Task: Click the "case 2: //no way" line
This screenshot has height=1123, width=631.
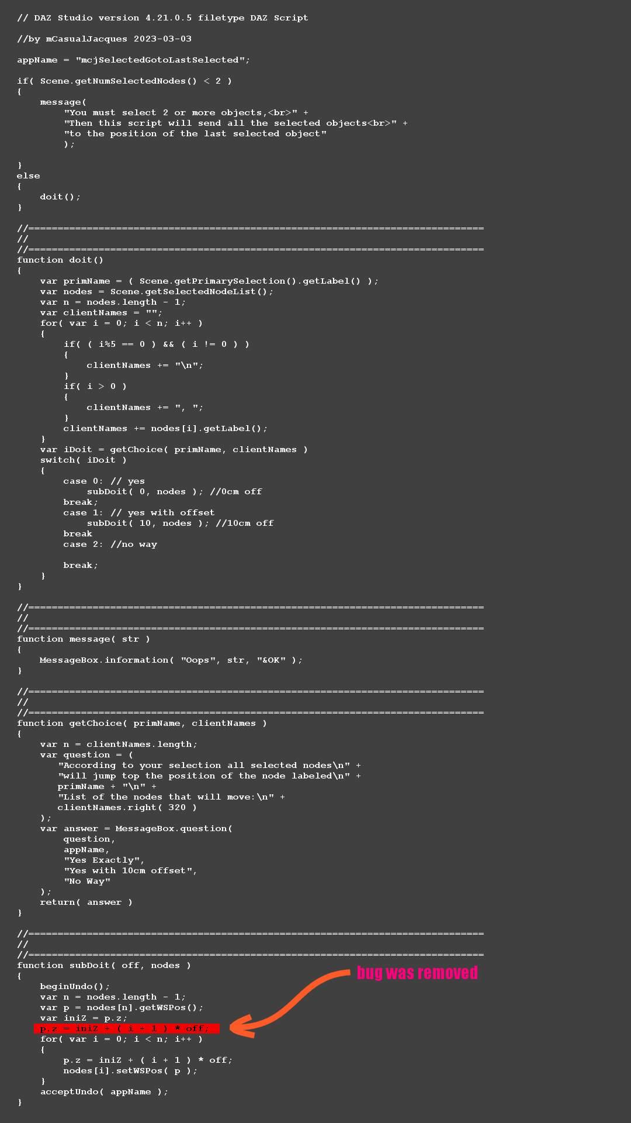Action: (x=110, y=544)
